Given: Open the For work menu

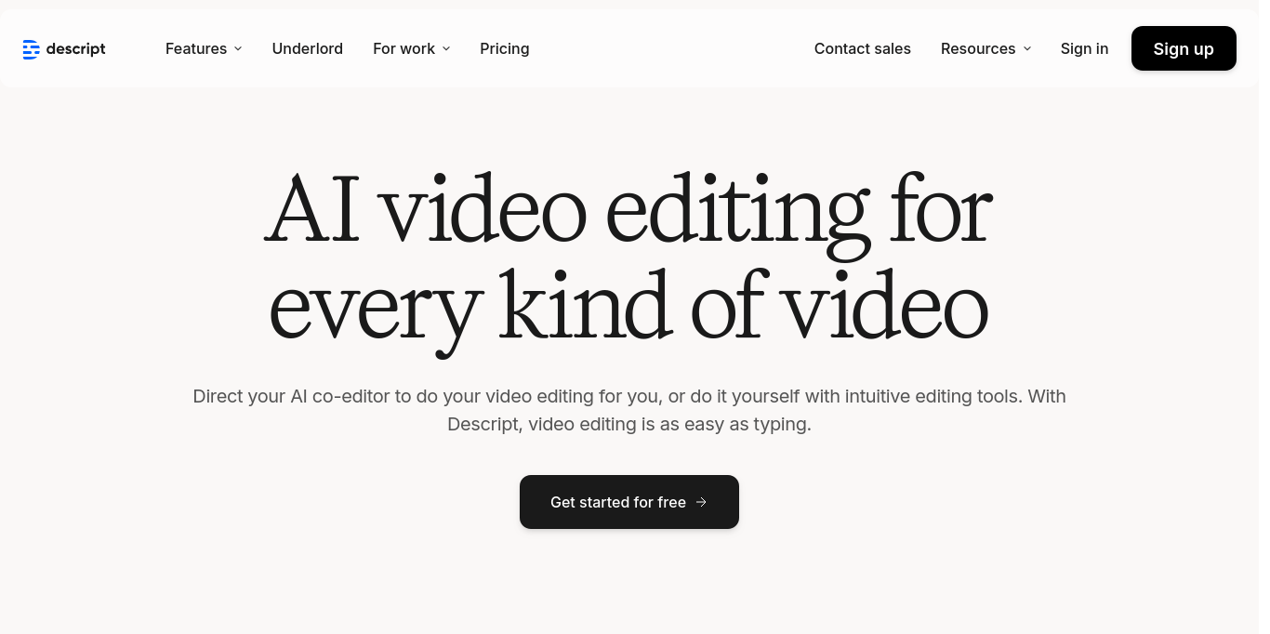Looking at the screenshot, I should [403, 49].
